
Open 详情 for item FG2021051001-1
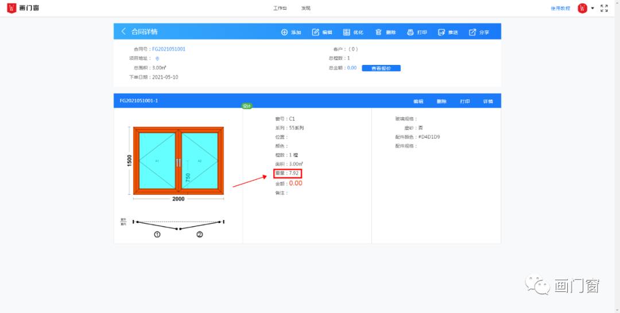coord(488,101)
